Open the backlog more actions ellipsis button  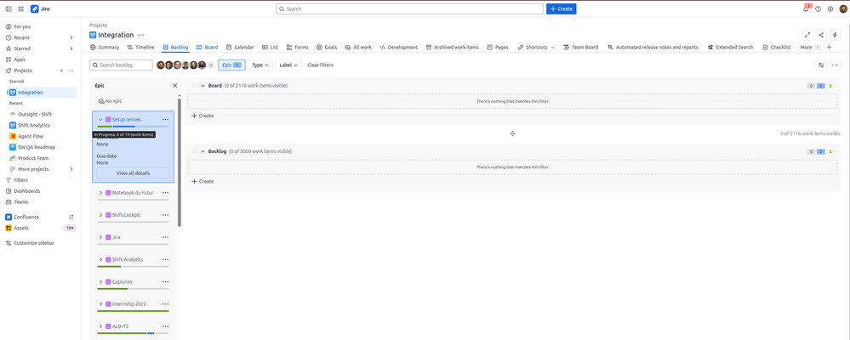[835, 65]
